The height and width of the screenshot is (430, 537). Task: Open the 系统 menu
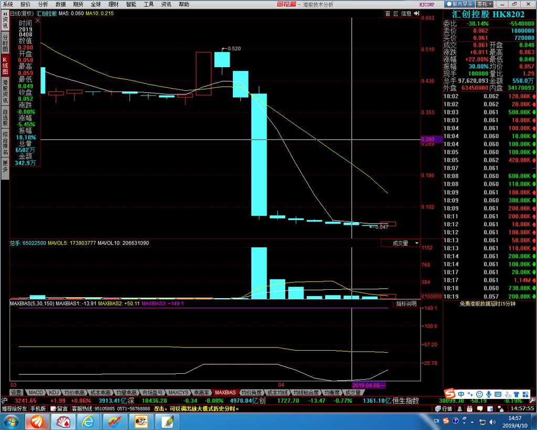[x=7, y=4]
